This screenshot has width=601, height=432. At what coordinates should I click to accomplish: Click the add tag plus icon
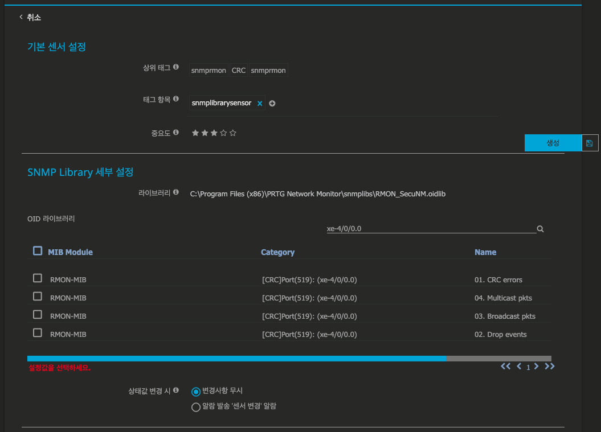point(272,104)
